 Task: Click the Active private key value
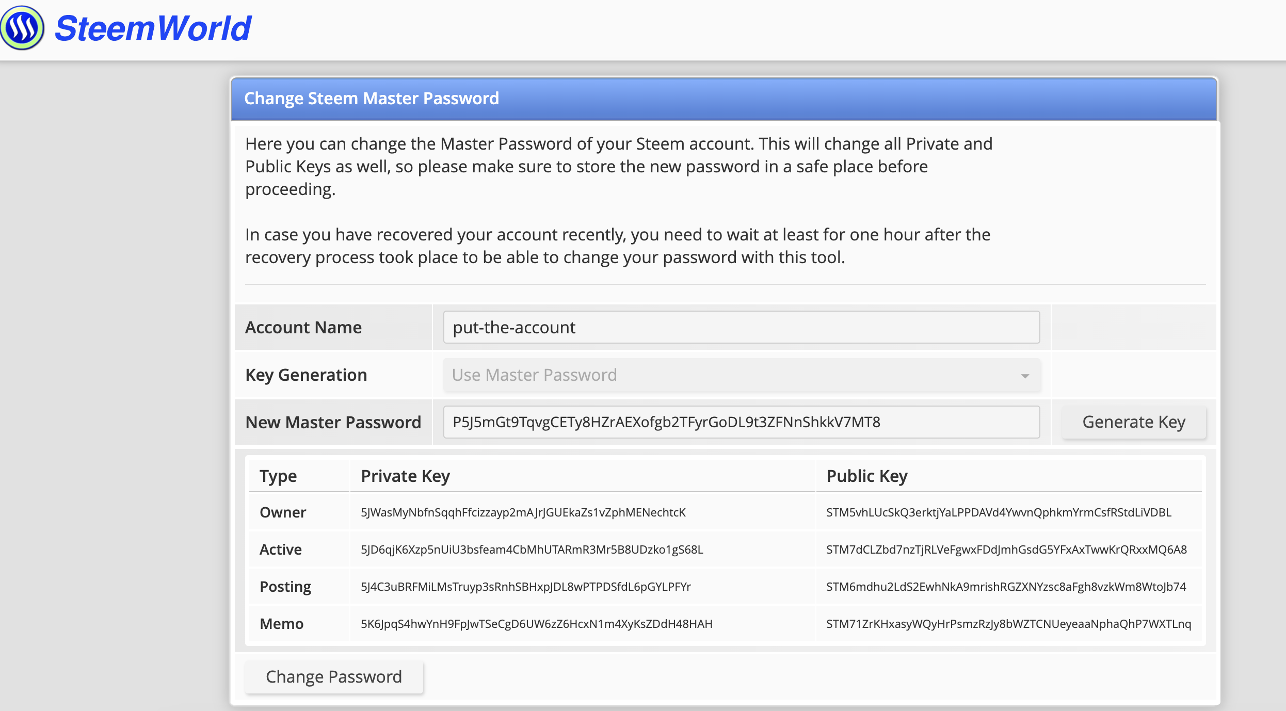532,550
